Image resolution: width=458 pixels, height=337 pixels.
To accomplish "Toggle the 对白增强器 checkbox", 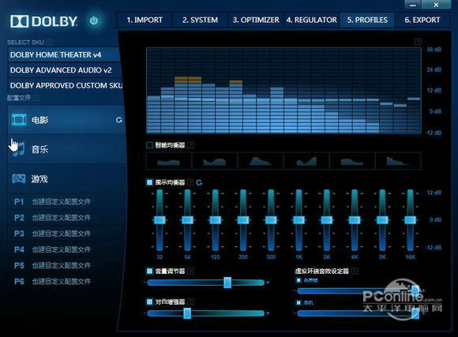I will click(149, 301).
